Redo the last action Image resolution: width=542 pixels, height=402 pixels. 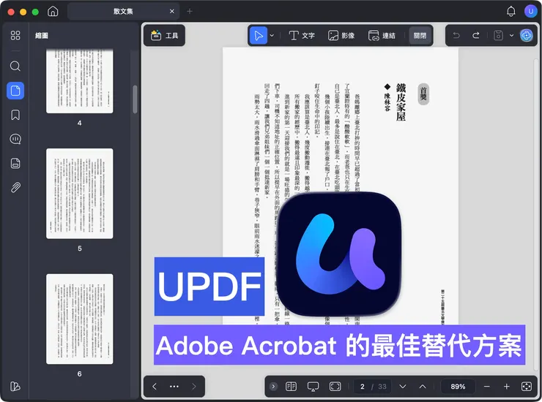click(x=476, y=35)
